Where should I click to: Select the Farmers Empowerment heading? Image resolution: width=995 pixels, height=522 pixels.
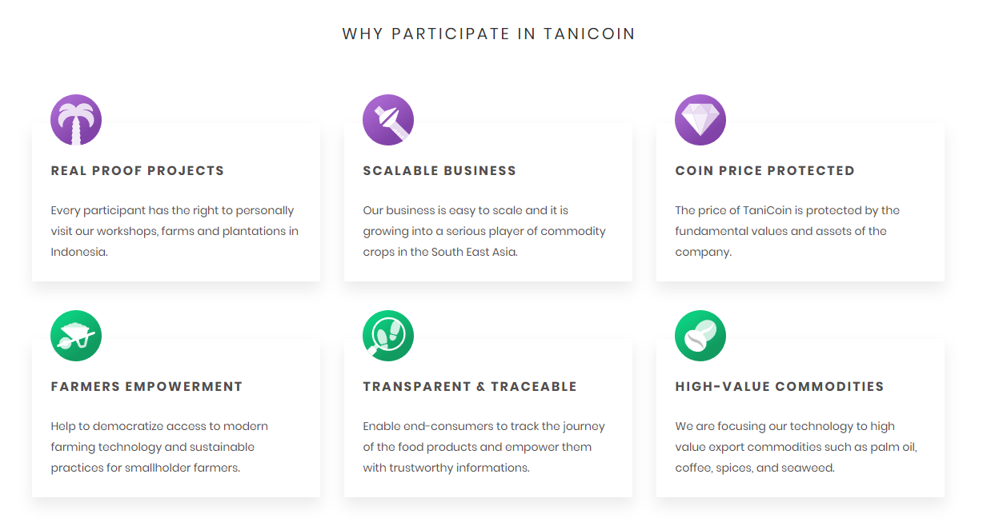146,386
